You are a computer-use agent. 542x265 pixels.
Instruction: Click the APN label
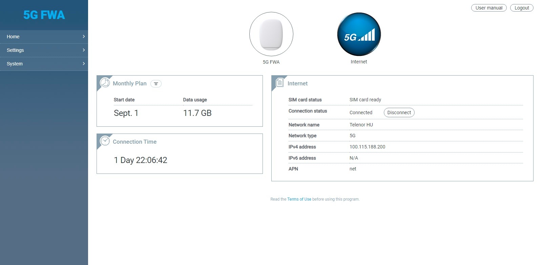[x=293, y=169]
